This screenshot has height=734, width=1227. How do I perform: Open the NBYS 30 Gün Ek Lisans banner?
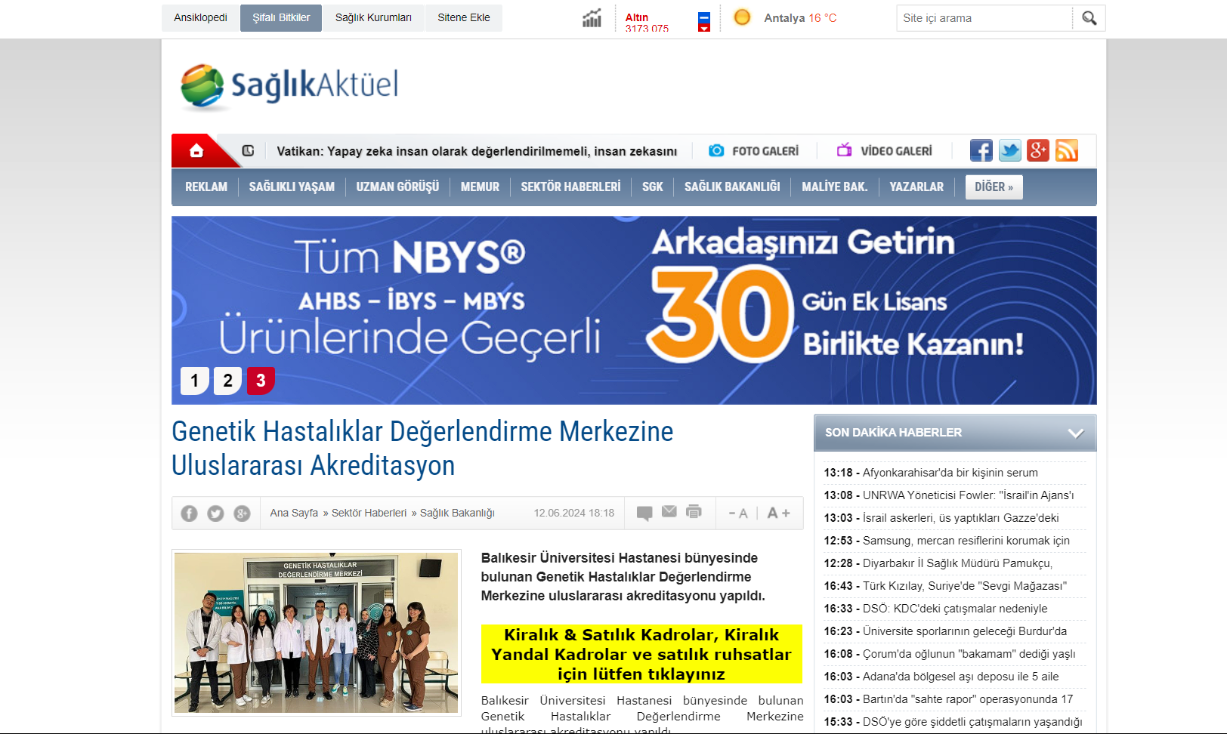click(x=634, y=310)
